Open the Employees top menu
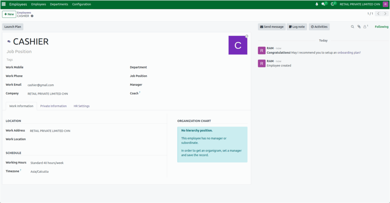390x203 pixels. 38,4
